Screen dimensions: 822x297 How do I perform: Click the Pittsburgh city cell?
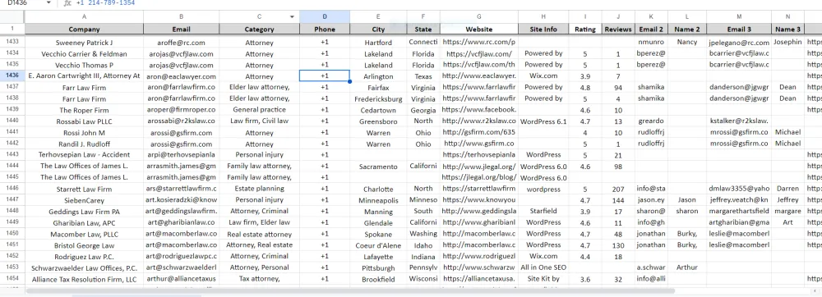click(x=378, y=267)
